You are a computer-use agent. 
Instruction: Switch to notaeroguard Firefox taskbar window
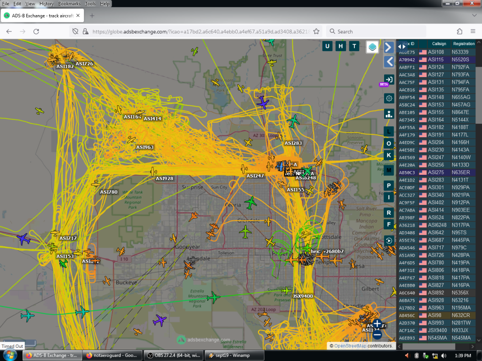click(112, 355)
